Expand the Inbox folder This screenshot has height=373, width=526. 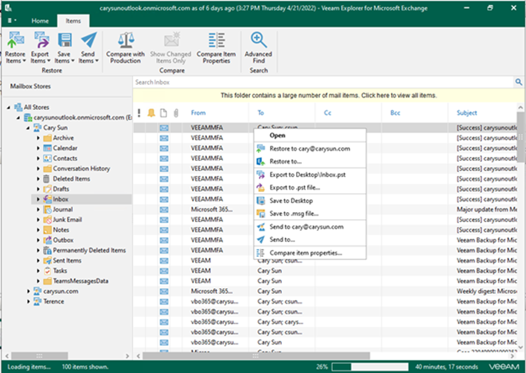pyautogui.click(x=38, y=199)
